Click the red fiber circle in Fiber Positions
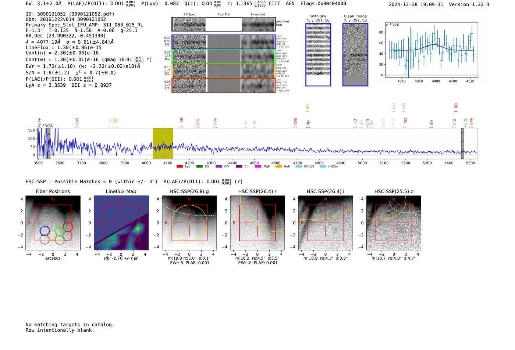The image size is (515, 350). 68,227
